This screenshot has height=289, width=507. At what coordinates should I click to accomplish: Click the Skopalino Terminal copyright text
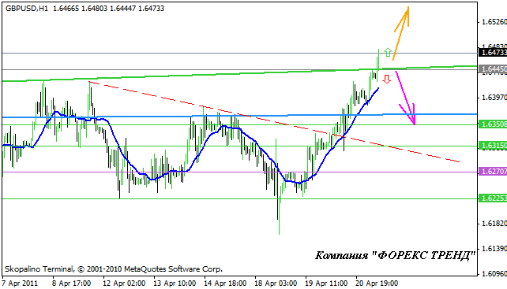[x=114, y=269]
